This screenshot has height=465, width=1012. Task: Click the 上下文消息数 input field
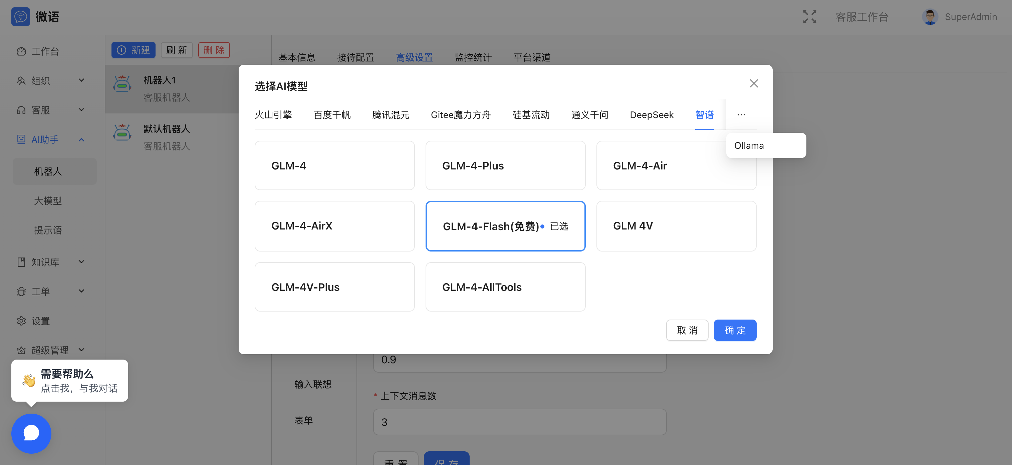tap(519, 422)
